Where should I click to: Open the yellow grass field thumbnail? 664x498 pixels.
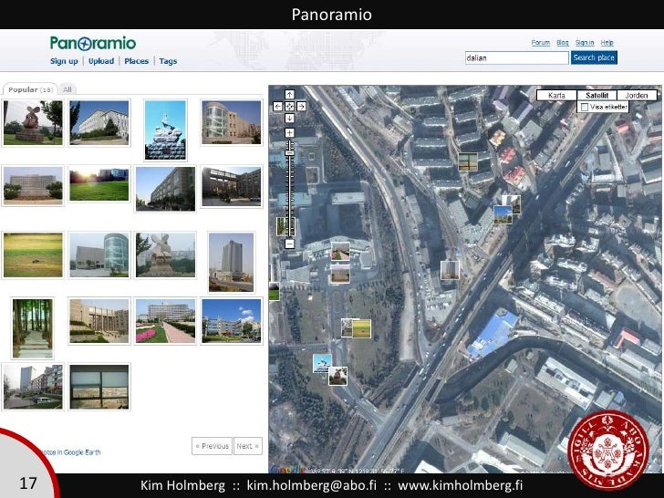[33, 255]
